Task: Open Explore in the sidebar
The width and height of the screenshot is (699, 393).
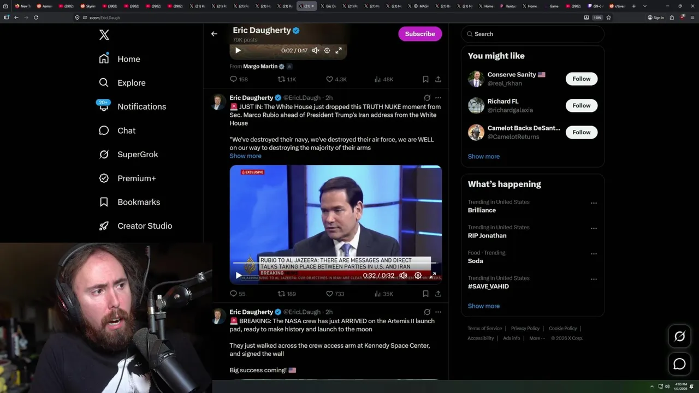Action: pyautogui.click(x=122, y=83)
